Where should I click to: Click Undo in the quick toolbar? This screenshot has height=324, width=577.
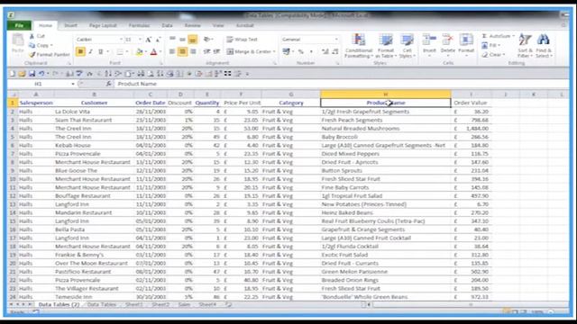[41, 74]
